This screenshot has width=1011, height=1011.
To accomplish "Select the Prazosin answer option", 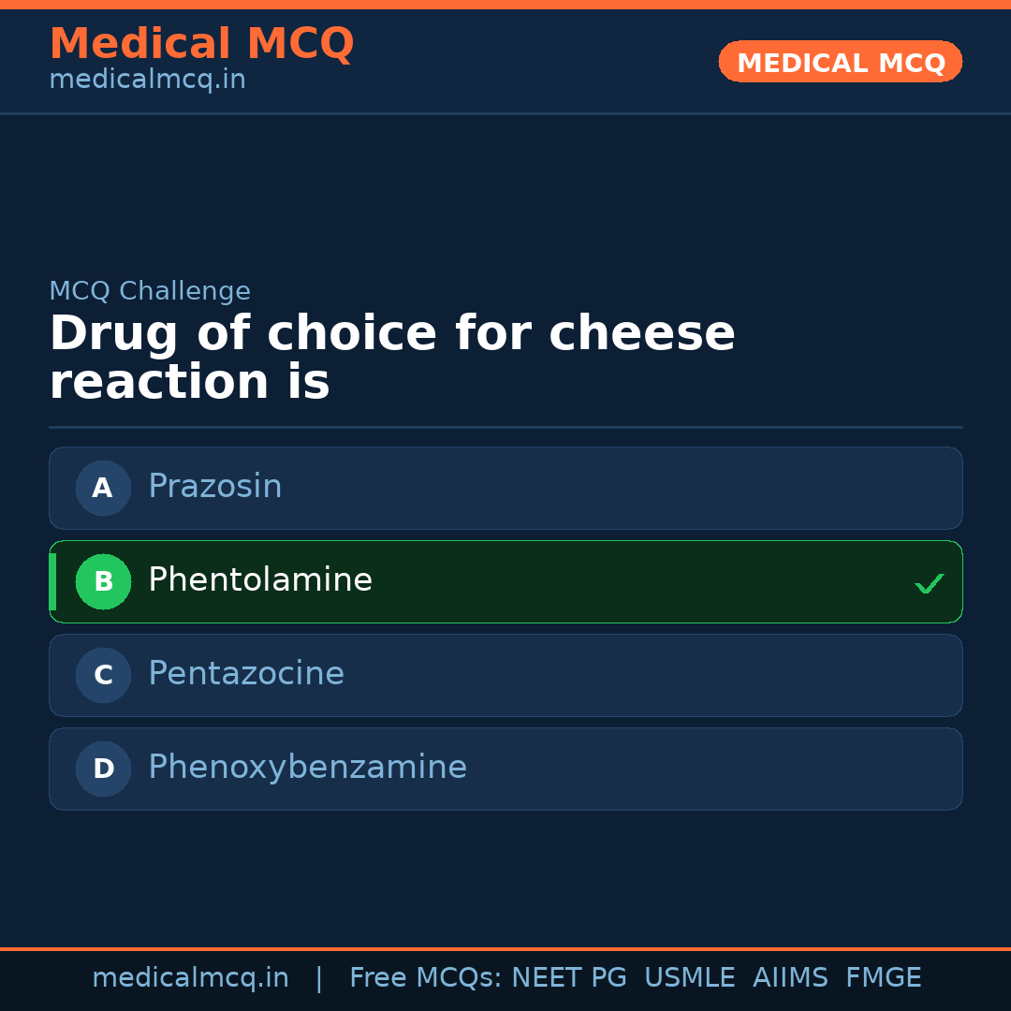I will (x=215, y=487).
